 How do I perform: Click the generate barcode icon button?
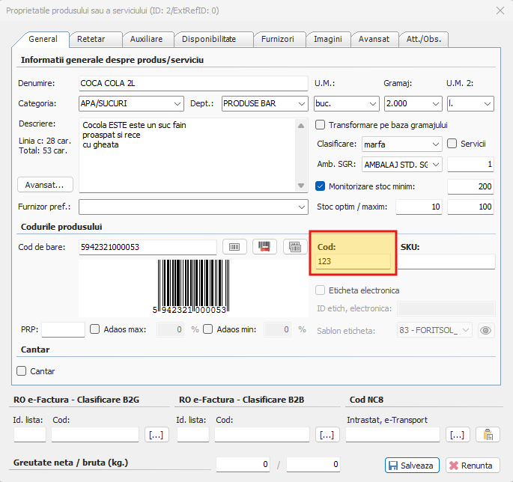pos(234,247)
